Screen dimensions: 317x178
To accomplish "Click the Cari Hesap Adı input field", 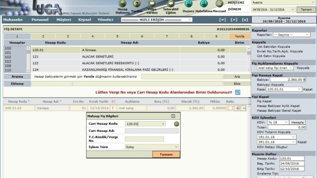I will click(x=152, y=131).
